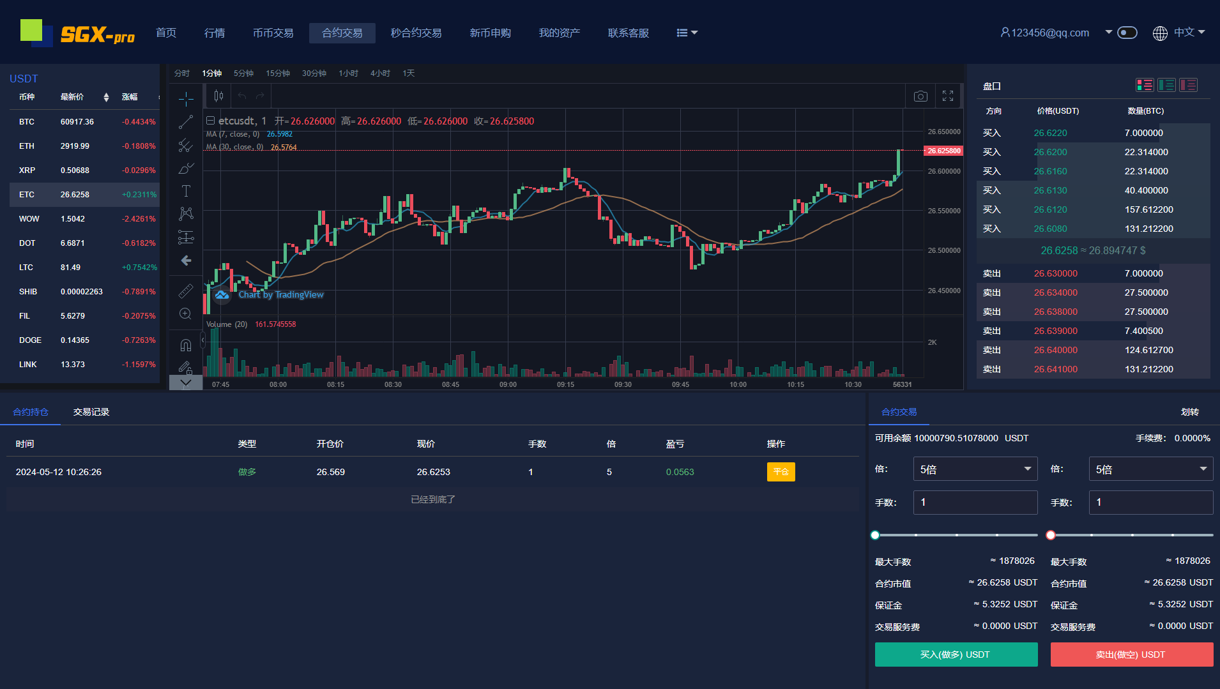Image resolution: width=1220 pixels, height=689 pixels.
Task: Select the text annotation tool
Action: click(186, 191)
